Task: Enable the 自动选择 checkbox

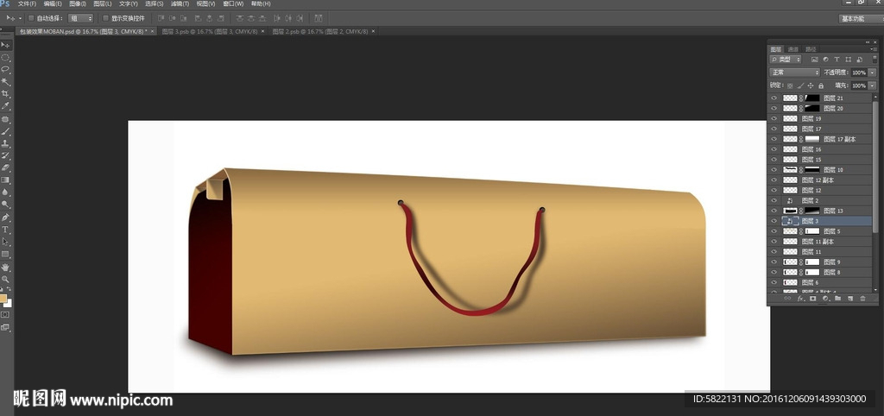Action: (32, 17)
